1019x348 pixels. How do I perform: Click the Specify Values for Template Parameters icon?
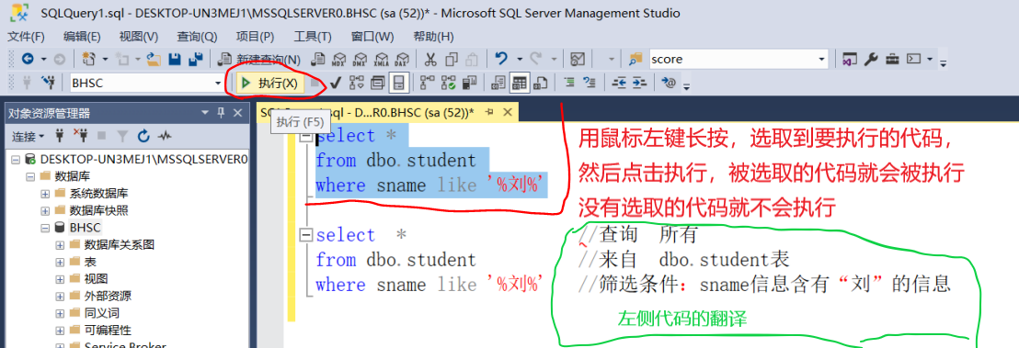pos(670,83)
